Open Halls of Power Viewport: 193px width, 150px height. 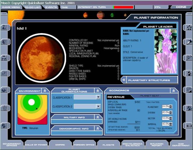[x=36, y=145]
